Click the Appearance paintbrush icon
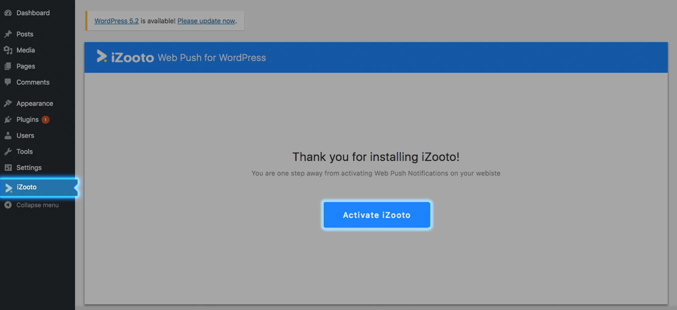Screen dimensions: 677x310 coord(8,103)
